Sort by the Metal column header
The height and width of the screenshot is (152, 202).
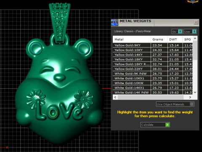[x=132, y=39]
